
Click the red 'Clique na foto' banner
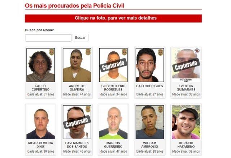click(x=113, y=18)
